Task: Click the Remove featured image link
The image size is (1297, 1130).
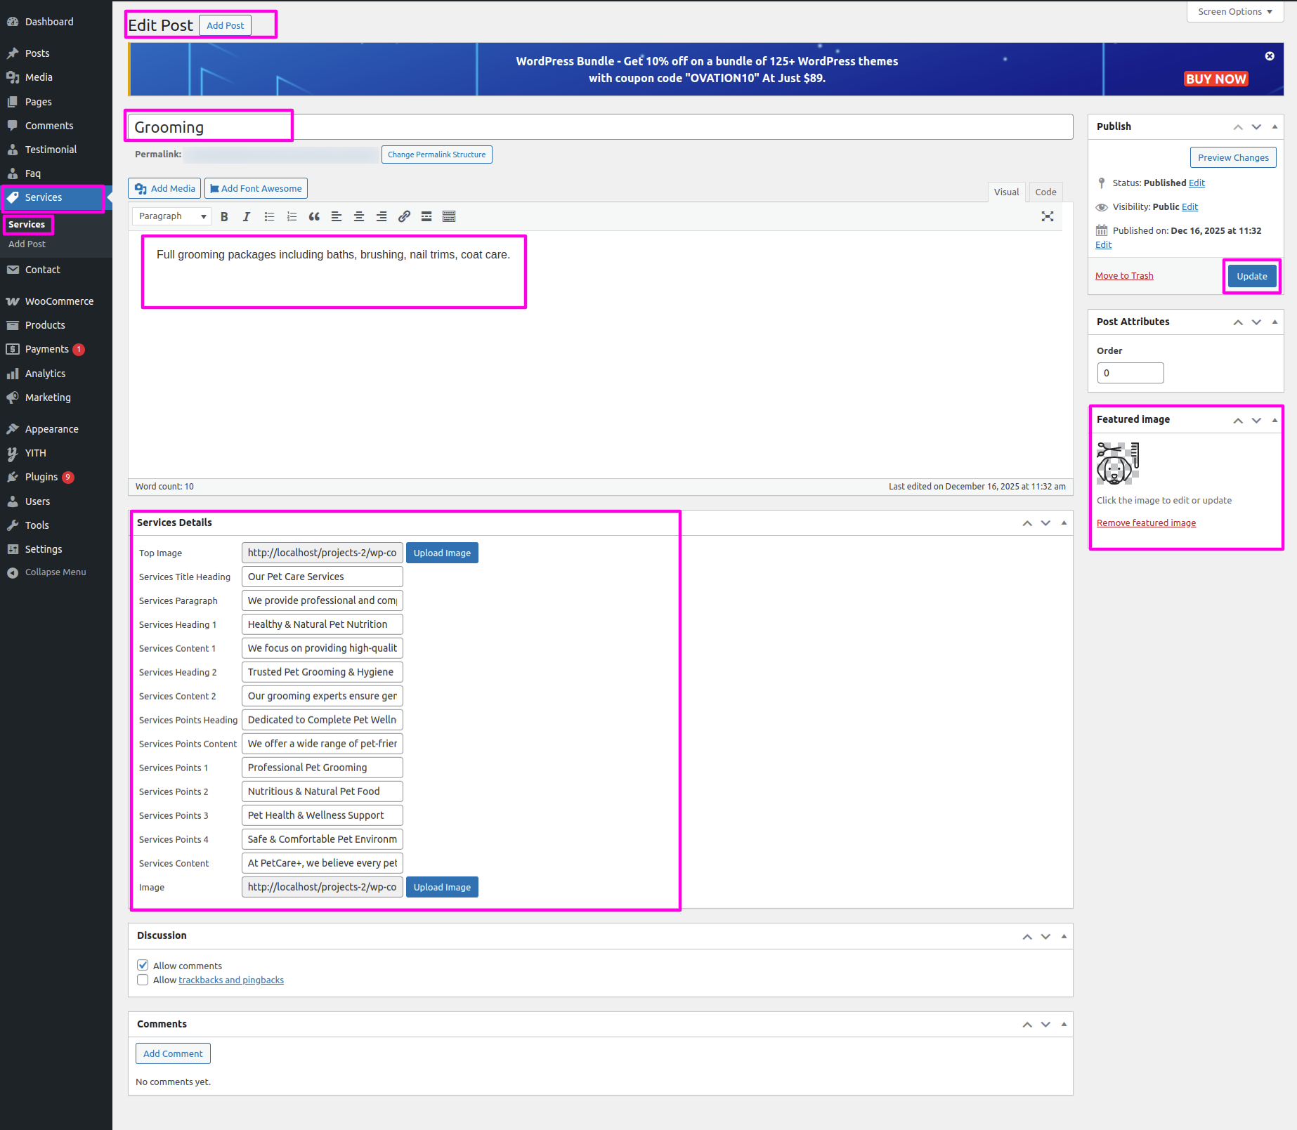Action: (x=1146, y=523)
